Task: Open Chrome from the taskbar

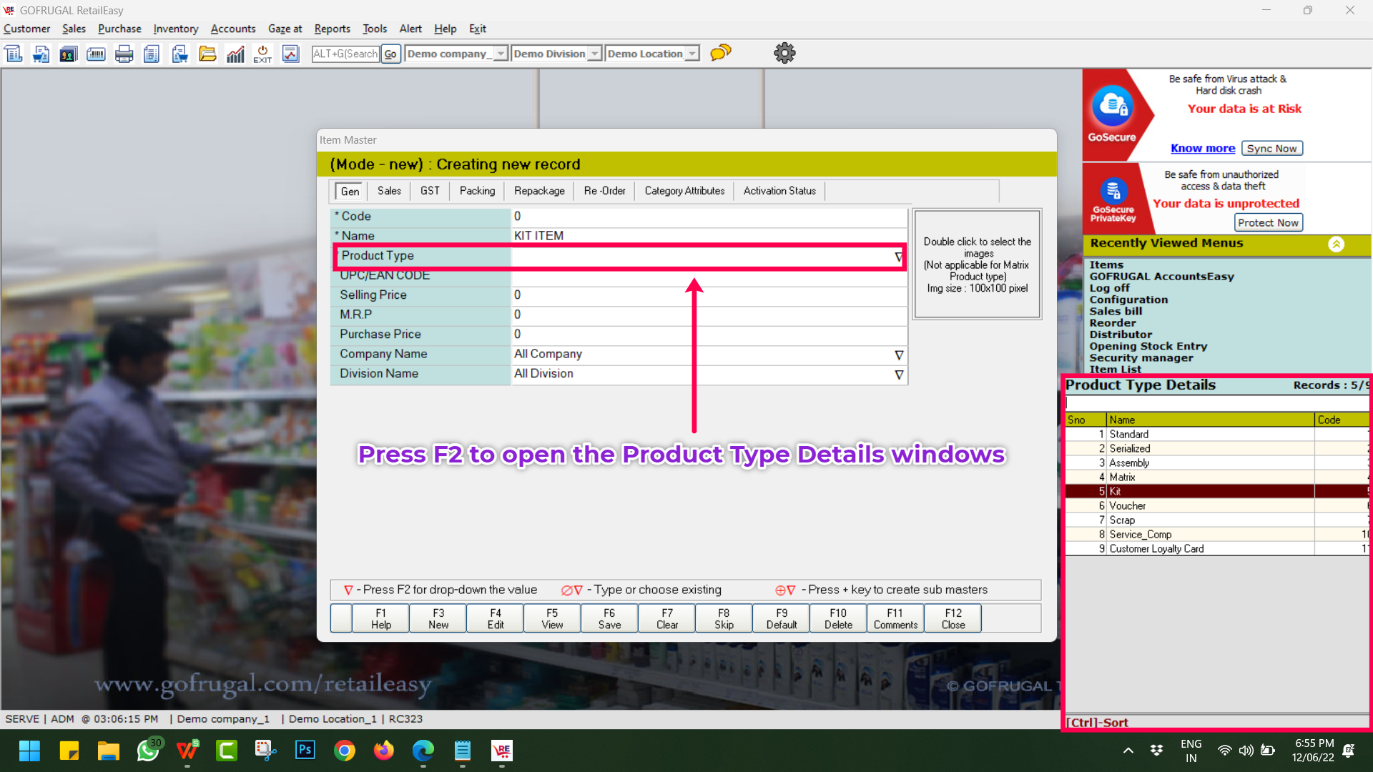Action: pos(345,751)
